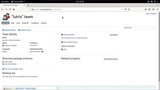Click the search magnifier in footer
Image resolution: width=160 pixels, height=90 pixels.
(x=58, y=88)
